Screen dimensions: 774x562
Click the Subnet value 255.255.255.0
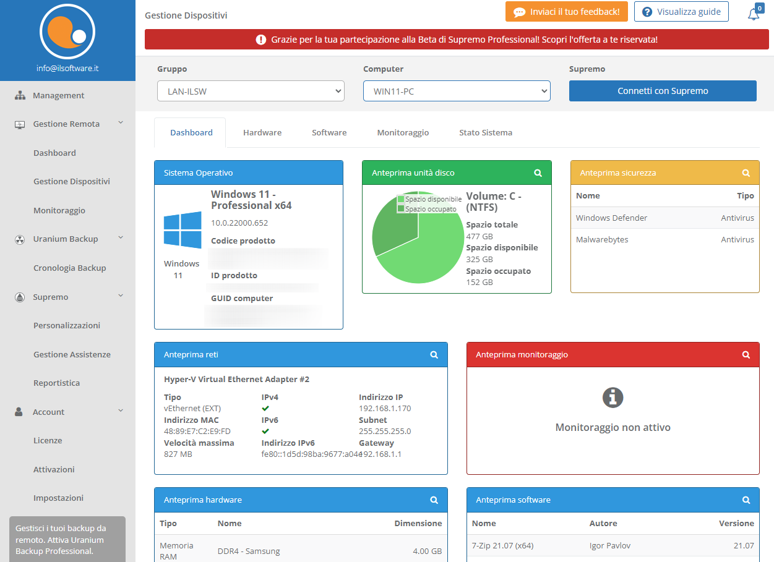coord(385,432)
